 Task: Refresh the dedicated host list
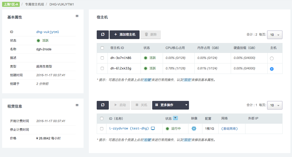pyautogui.click(x=103, y=35)
